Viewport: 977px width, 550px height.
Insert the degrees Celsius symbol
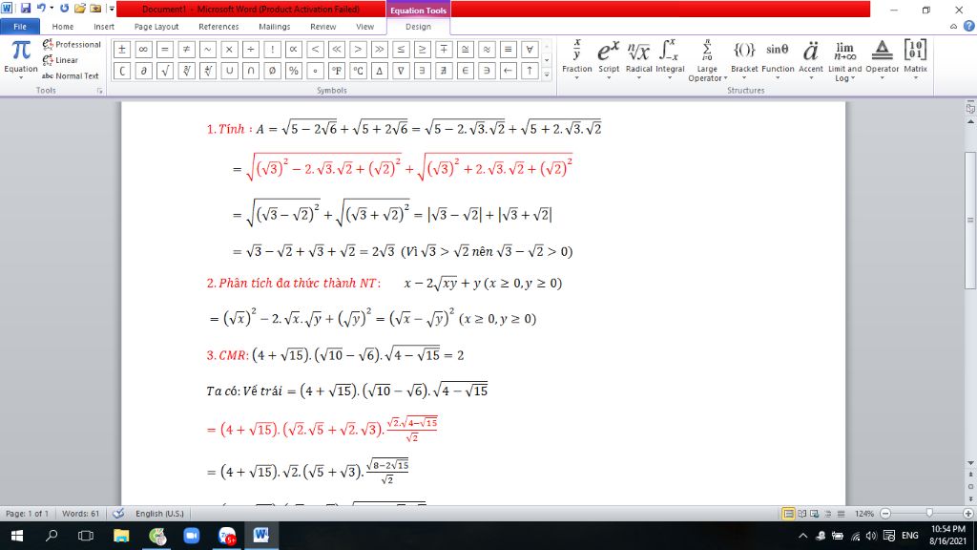click(x=358, y=71)
